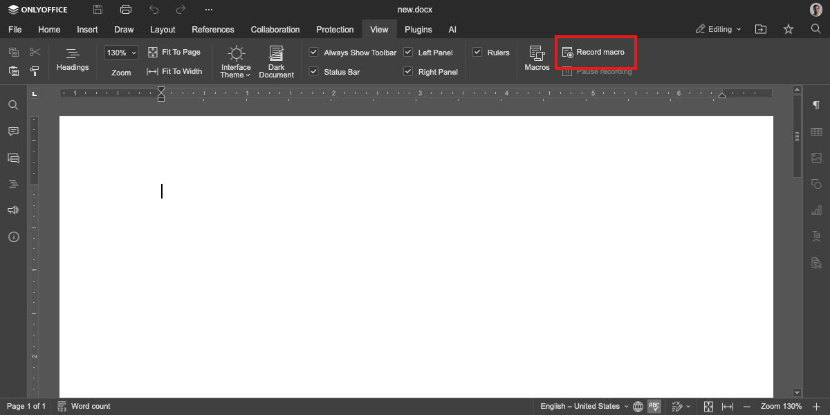Disable the Rulers checkbox
The width and height of the screenshot is (830, 415).
(477, 53)
